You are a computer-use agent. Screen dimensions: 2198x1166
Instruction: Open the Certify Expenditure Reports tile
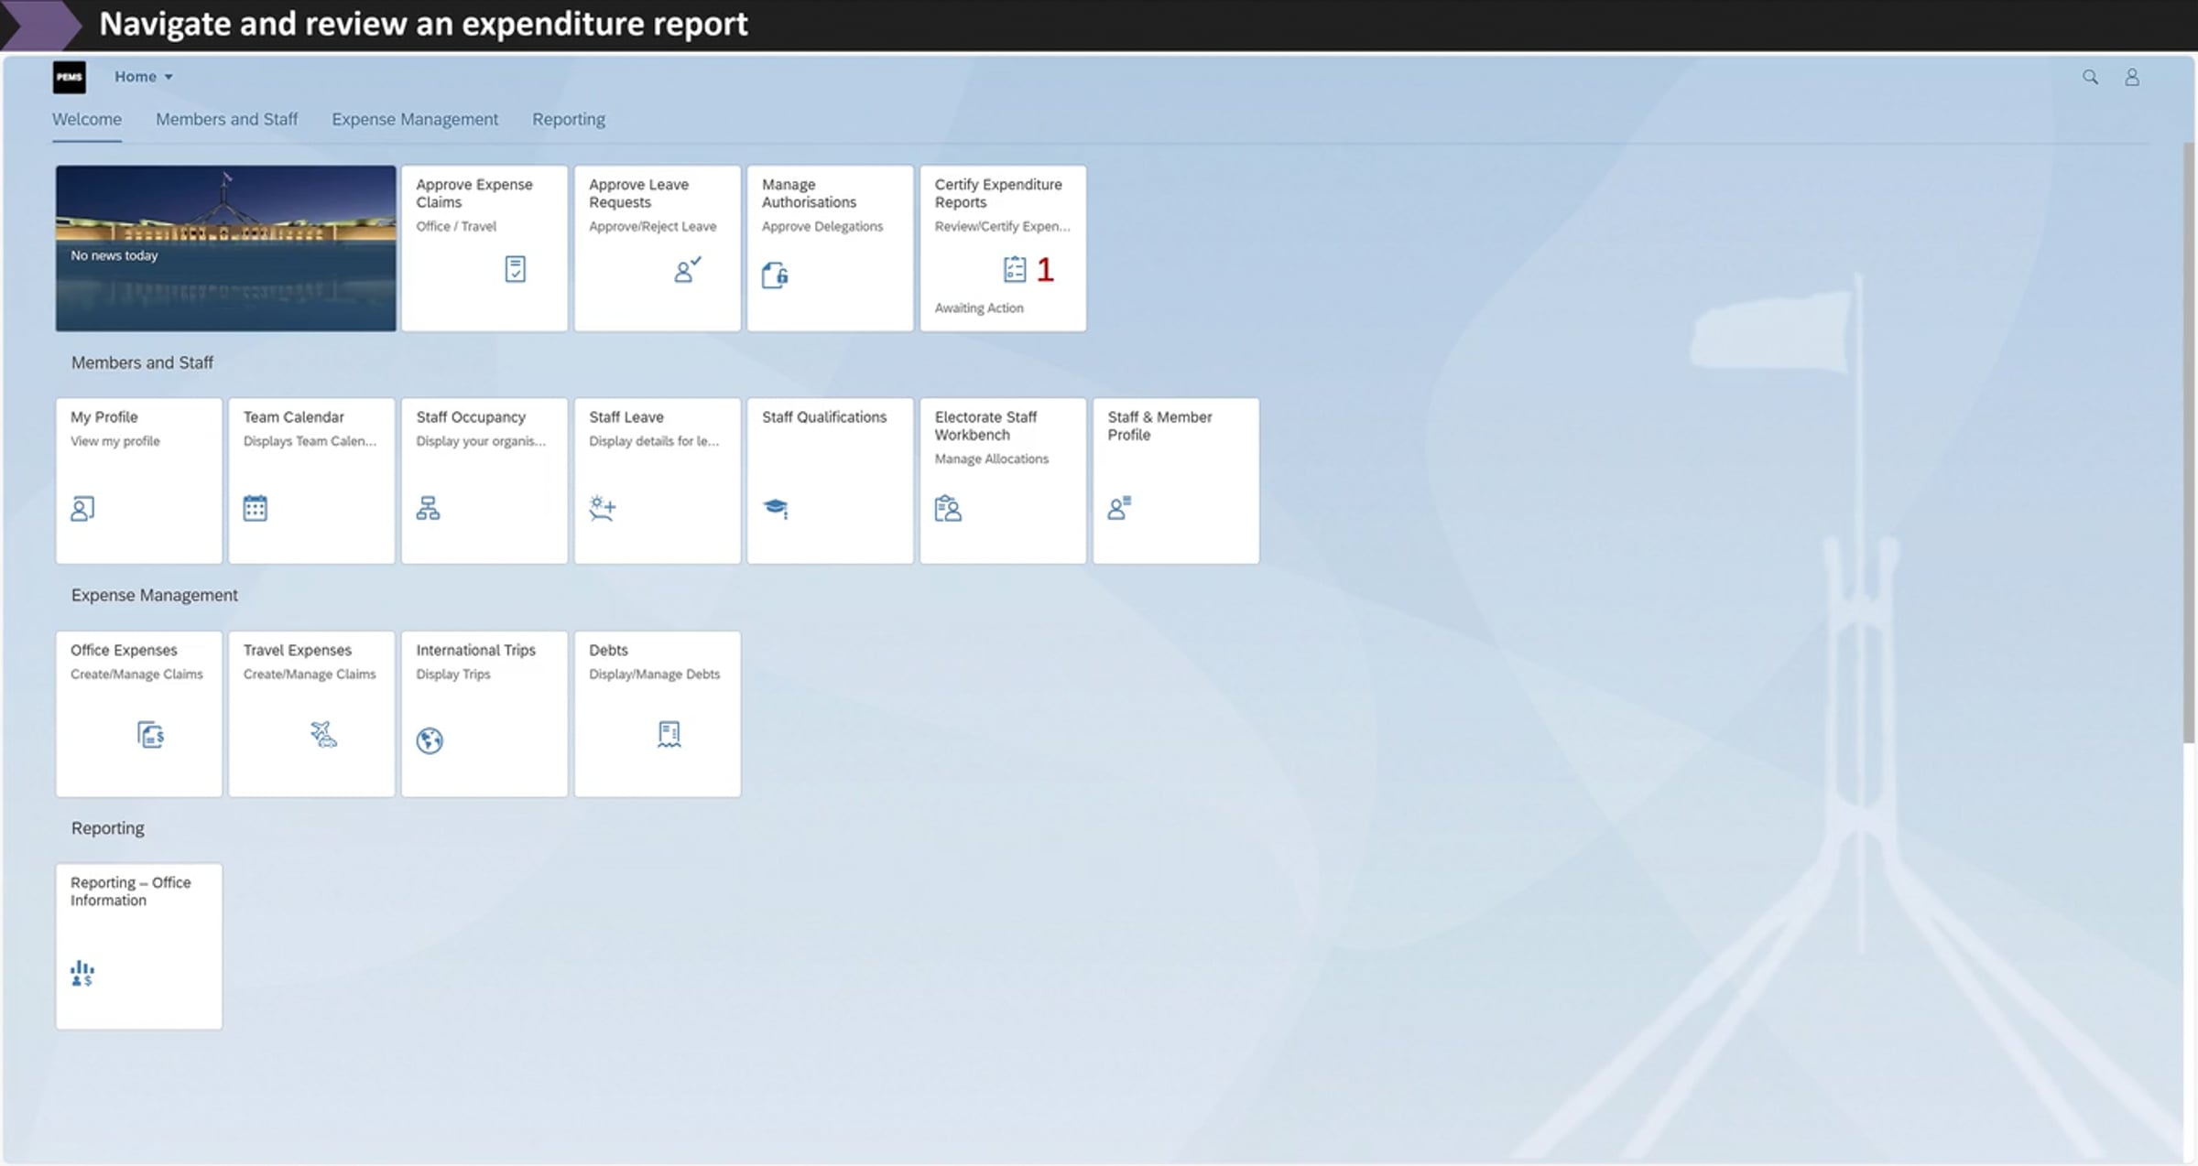(1003, 248)
